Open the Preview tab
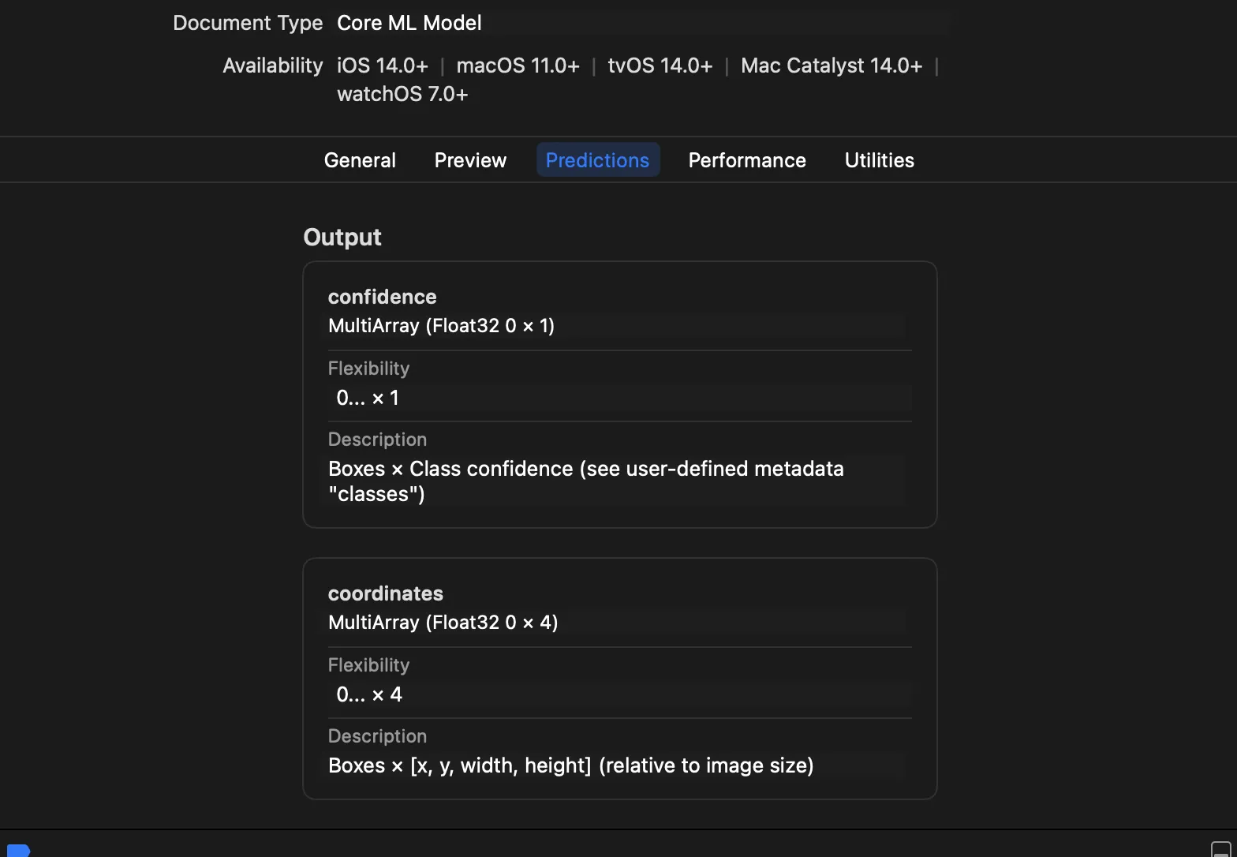Image resolution: width=1237 pixels, height=857 pixels. click(470, 160)
